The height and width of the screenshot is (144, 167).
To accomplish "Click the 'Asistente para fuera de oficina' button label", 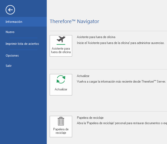I will (x=61, y=50).
